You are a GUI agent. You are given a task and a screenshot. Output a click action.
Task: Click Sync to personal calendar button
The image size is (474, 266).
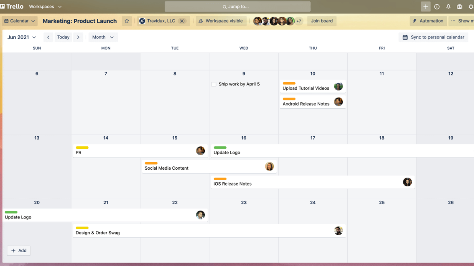433,37
